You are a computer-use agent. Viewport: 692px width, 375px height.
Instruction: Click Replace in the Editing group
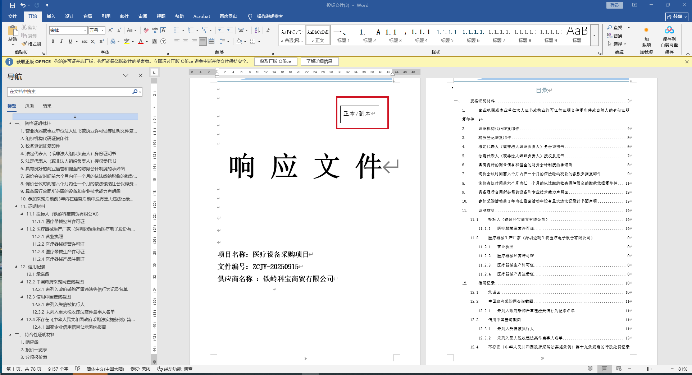615,36
